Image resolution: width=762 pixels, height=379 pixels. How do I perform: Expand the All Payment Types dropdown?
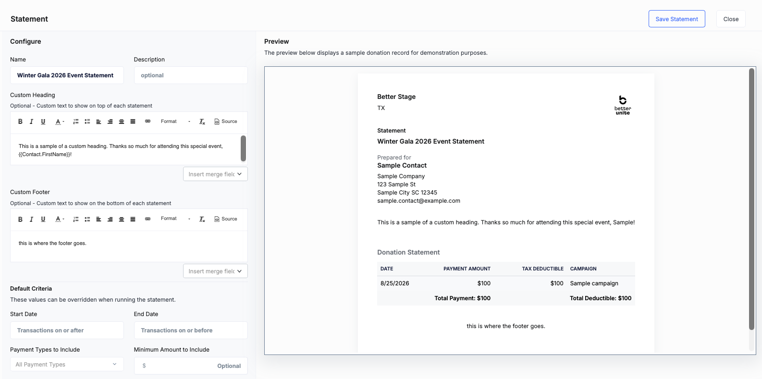pos(67,365)
